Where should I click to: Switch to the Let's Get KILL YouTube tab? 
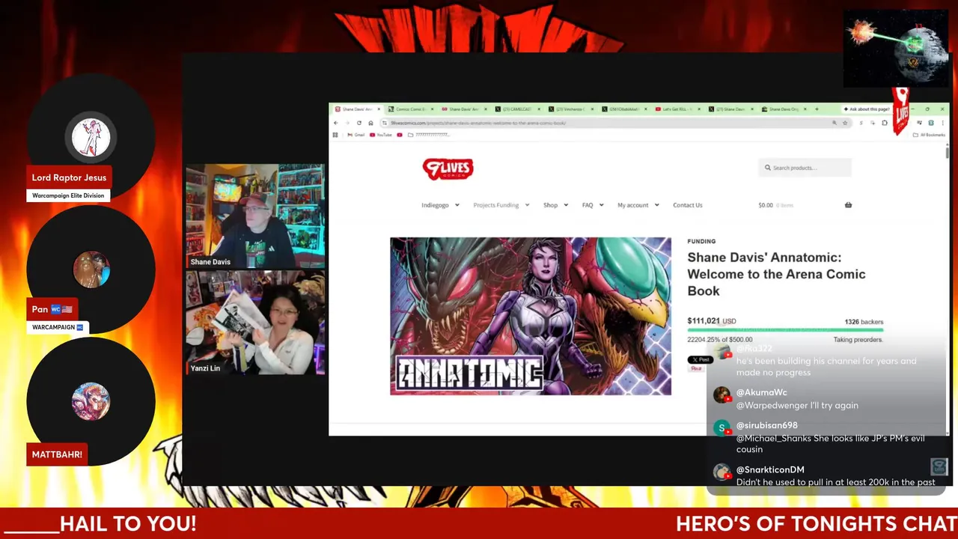pos(678,109)
